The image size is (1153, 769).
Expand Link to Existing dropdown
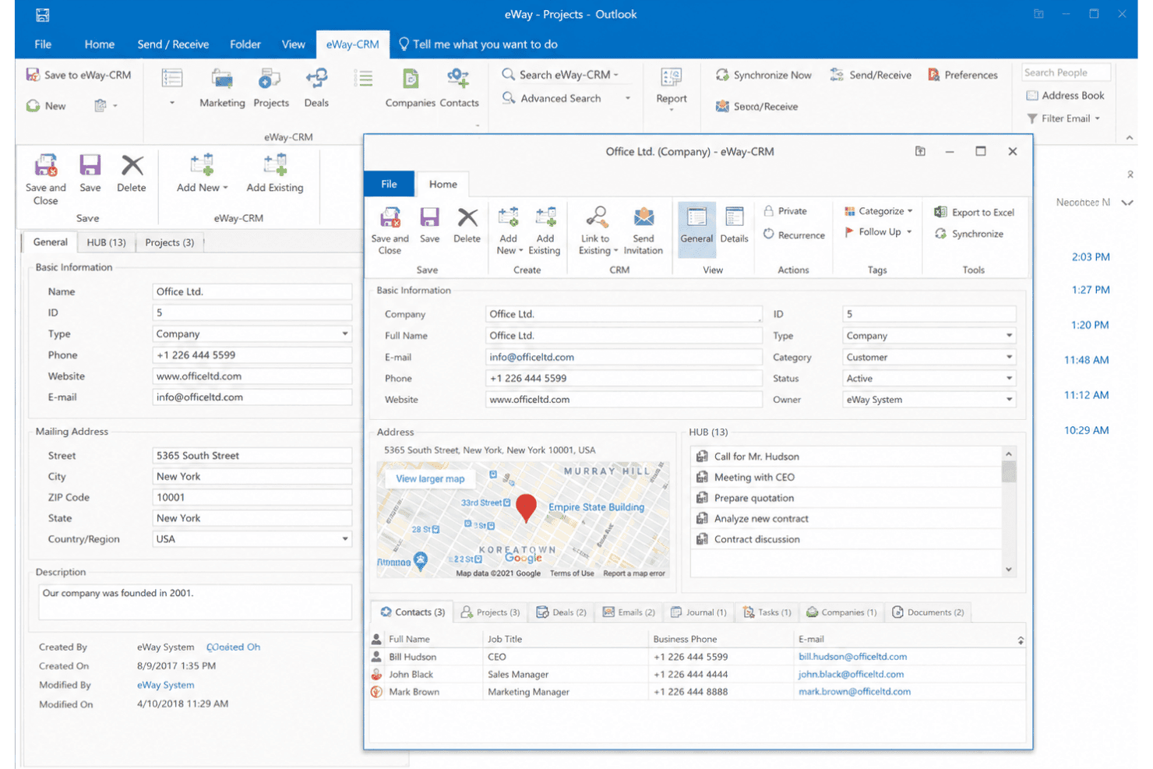(x=598, y=231)
